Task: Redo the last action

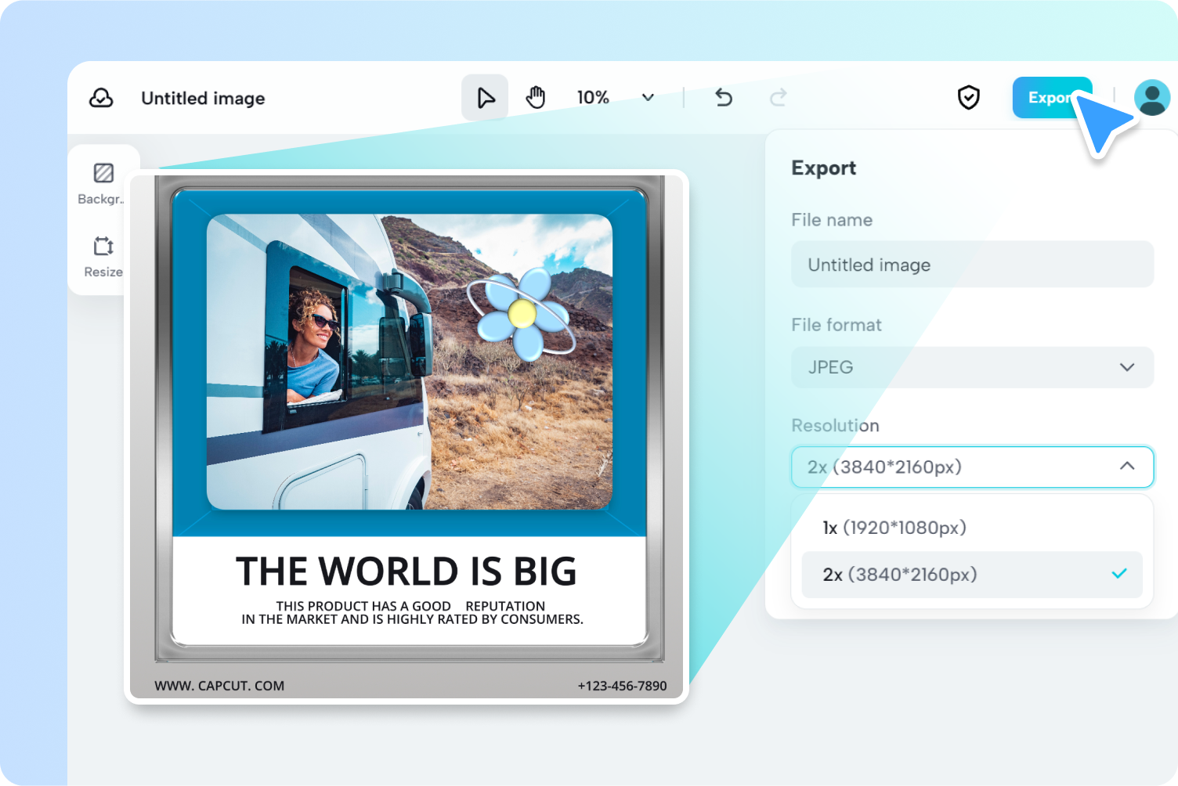Action: click(778, 98)
